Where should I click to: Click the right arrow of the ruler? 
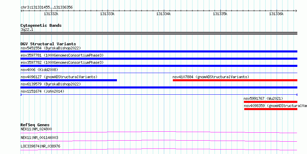coord(296,11)
